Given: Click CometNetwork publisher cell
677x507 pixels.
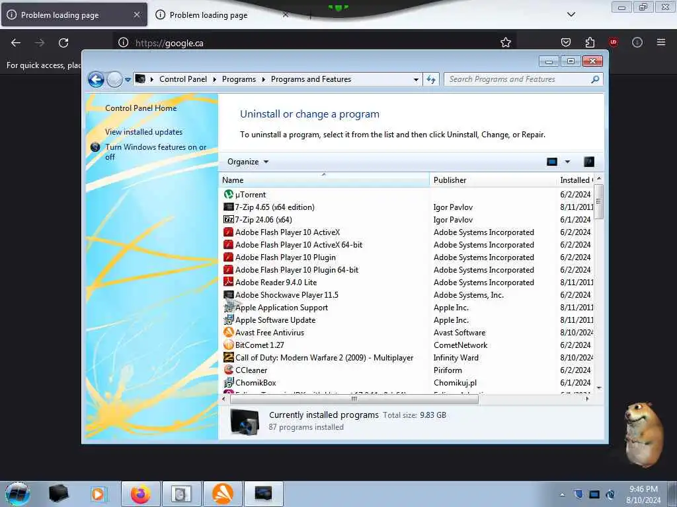Looking at the screenshot, I should coord(460,345).
